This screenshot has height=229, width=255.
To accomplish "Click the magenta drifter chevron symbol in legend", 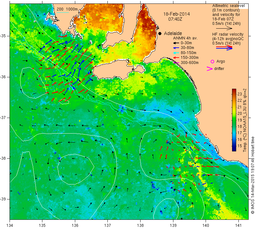I will coord(210,69).
